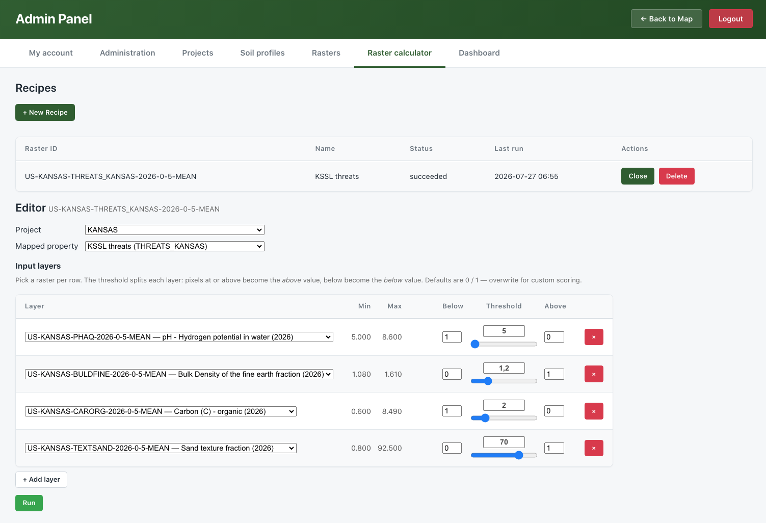766x523 pixels.
Task: Remove the TEXTSAND sand texture layer row
Action: click(594, 448)
